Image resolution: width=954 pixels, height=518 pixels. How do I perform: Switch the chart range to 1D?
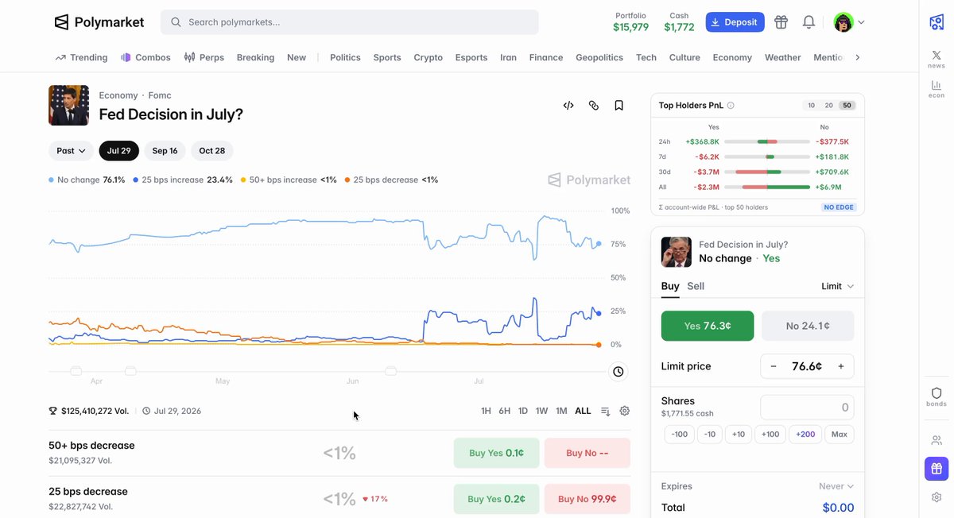tap(523, 411)
